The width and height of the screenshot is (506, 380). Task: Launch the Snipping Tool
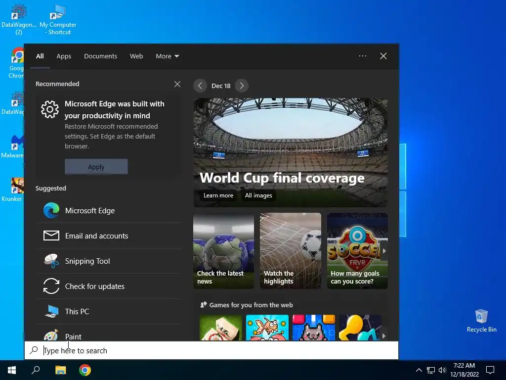point(108,261)
